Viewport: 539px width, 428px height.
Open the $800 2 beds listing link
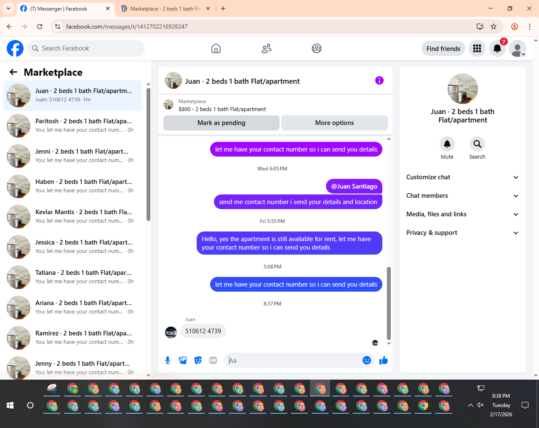point(222,109)
